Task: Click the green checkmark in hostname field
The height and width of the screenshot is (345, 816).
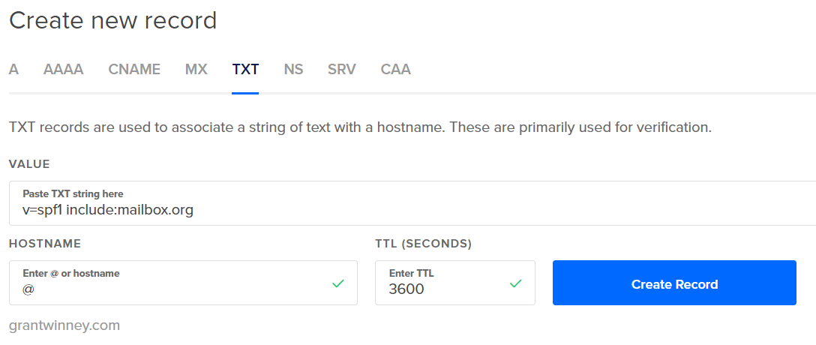Action: (x=337, y=283)
